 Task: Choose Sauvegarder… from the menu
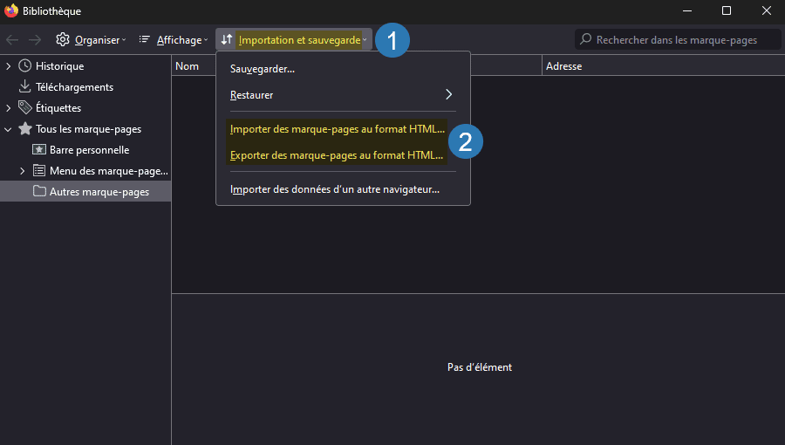click(343, 69)
